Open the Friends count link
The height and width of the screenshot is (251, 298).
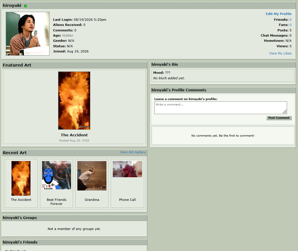point(291,20)
